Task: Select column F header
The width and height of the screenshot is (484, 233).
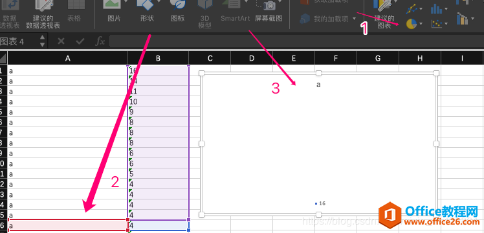Action: coord(336,58)
